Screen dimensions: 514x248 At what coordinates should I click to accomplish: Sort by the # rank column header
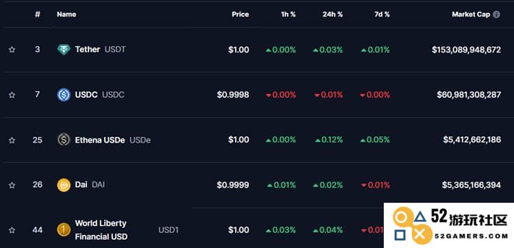tap(38, 14)
